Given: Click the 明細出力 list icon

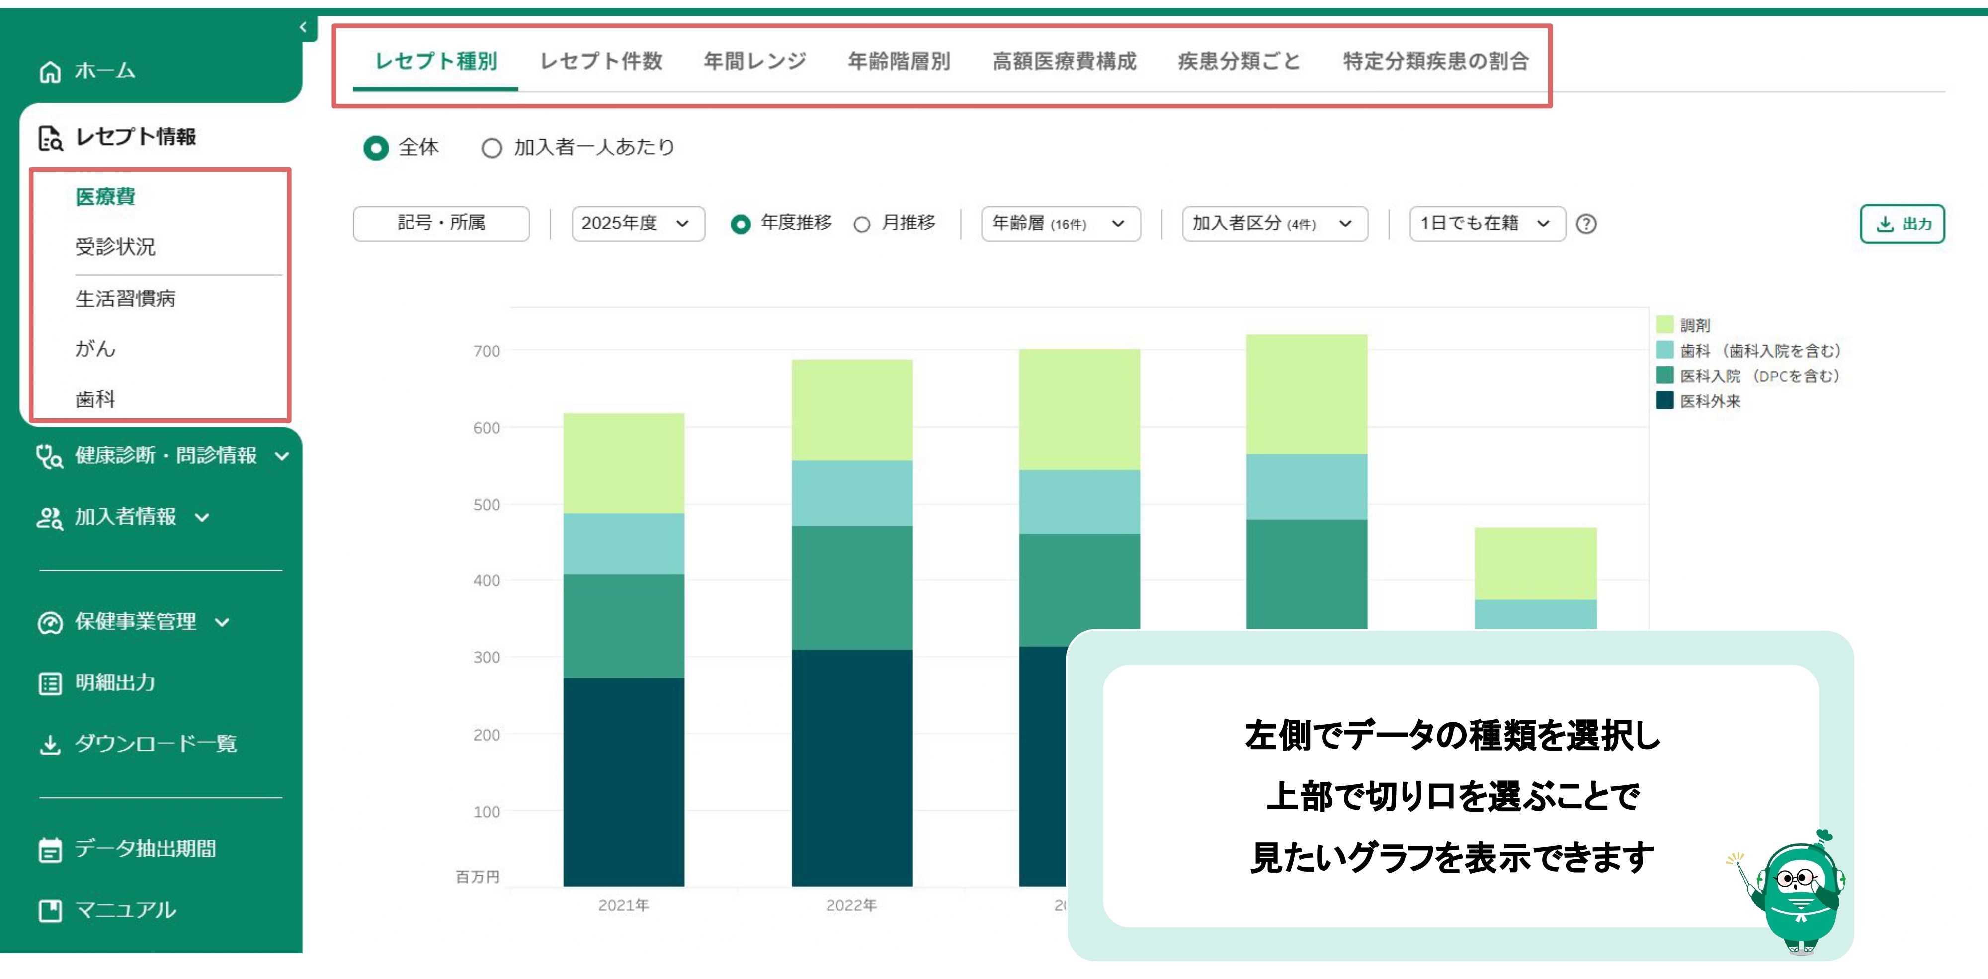Looking at the screenshot, I should 50,683.
